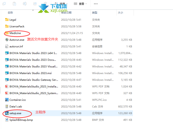Click the 123,260 KB size of setup.exe
The height and width of the screenshot is (129, 173).
(x=125, y=113)
